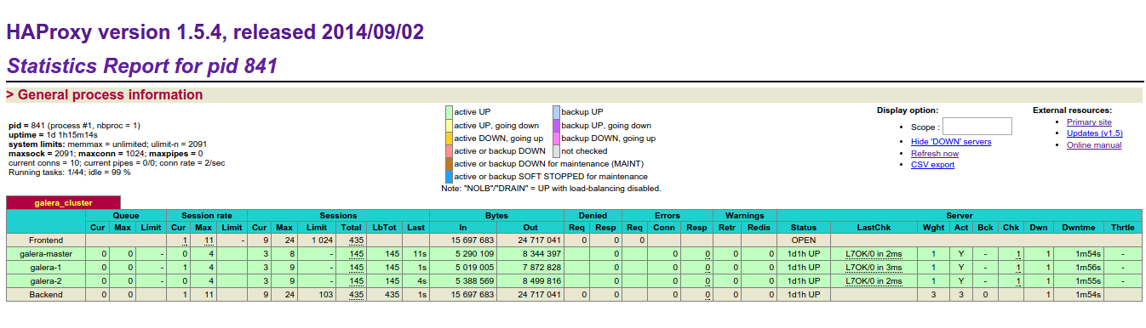Image resolution: width=1146 pixels, height=328 pixels.
Task: Click the red 'active or backup DOWN' swatch
Action: pyautogui.click(x=449, y=150)
